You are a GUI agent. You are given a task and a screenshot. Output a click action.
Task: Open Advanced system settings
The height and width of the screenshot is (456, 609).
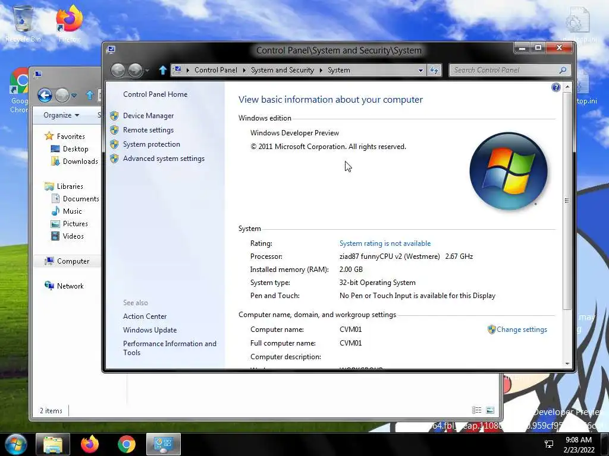[x=164, y=158]
